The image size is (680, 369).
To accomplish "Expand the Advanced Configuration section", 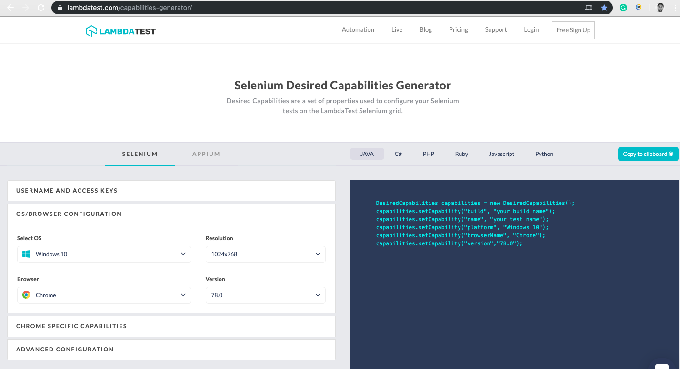I will tap(171, 349).
